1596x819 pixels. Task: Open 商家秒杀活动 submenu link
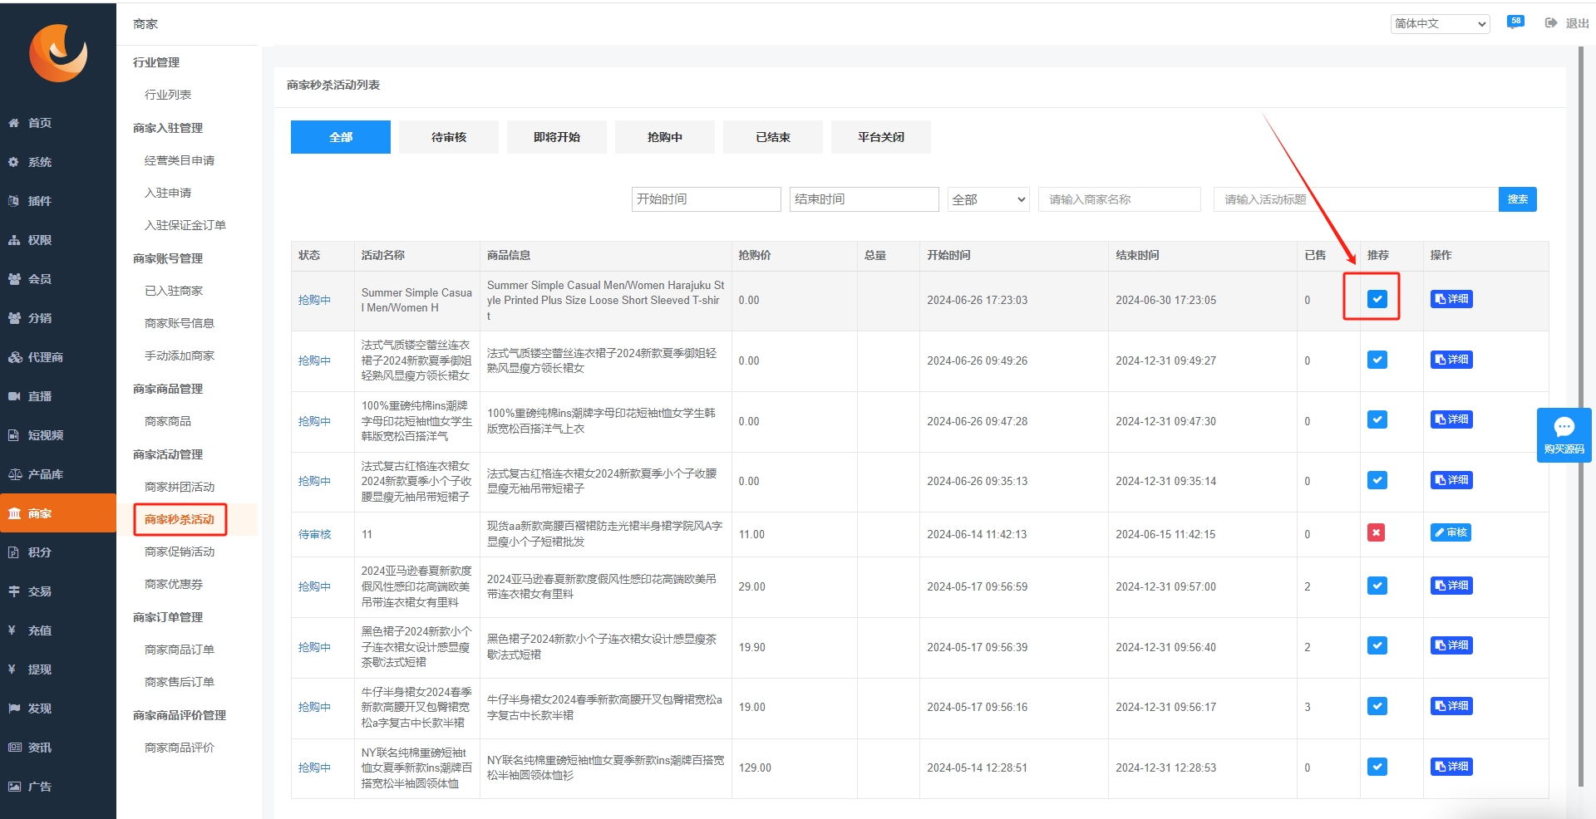(180, 519)
